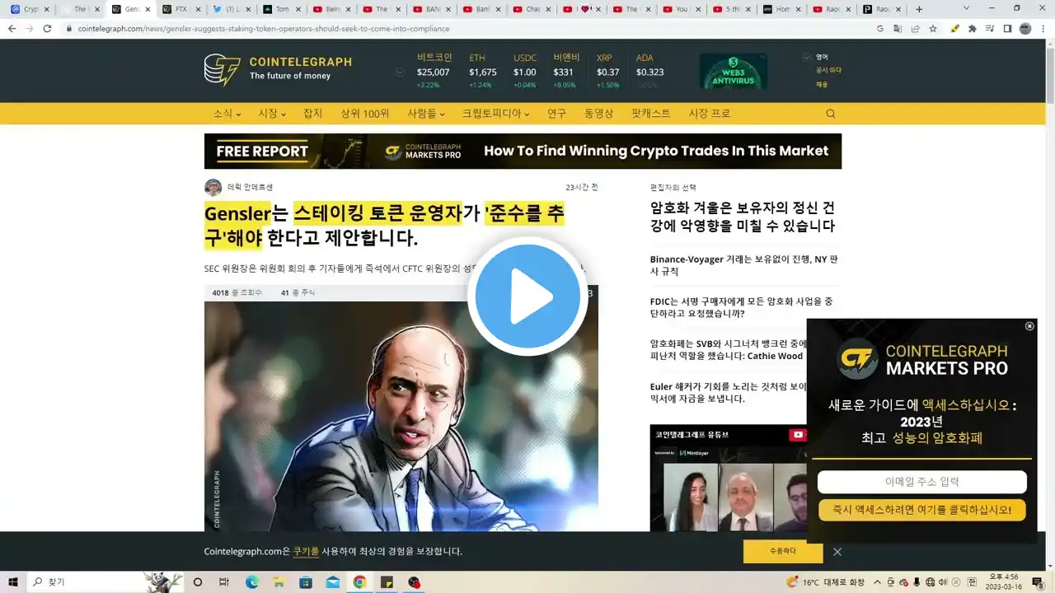Viewport: 1055px width, 593px height.
Task: Open the 시장 프로 menu item
Action: (710, 114)
